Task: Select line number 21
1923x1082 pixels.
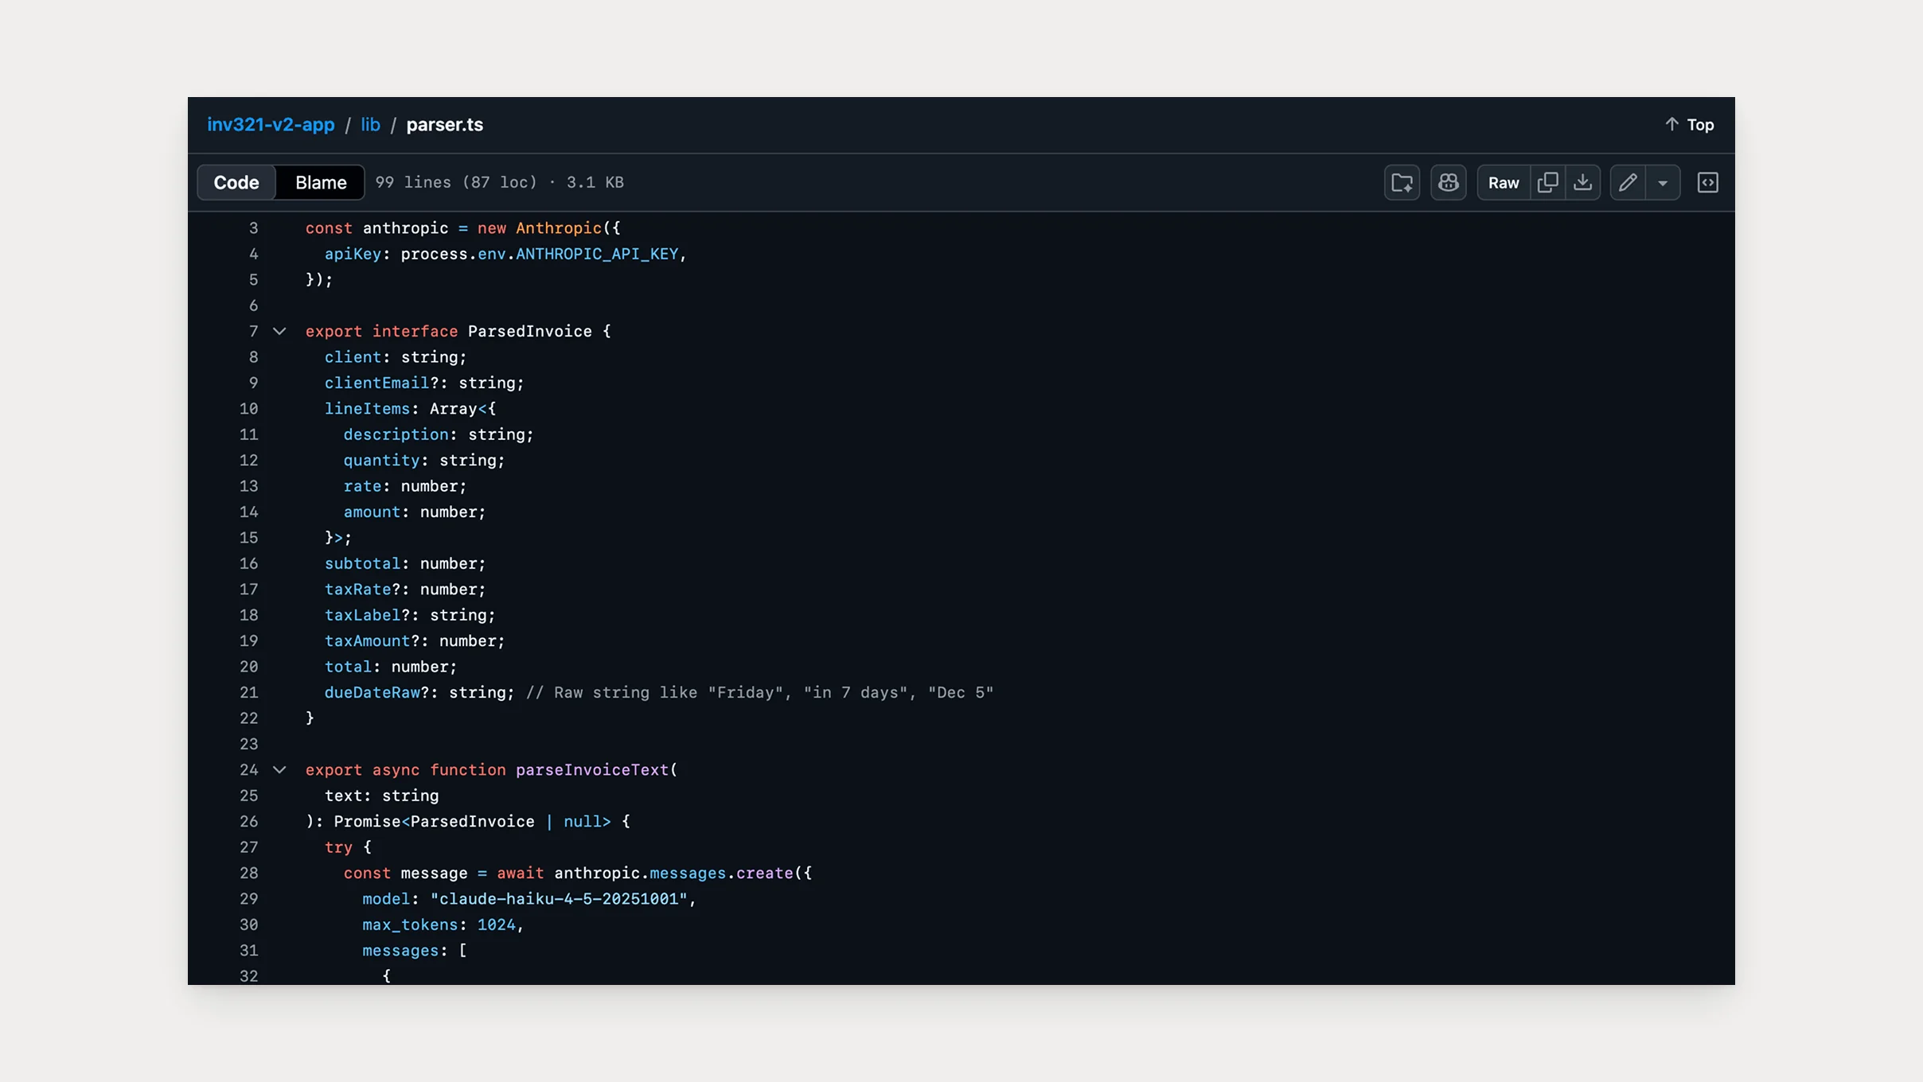Action: click(249, 692)
